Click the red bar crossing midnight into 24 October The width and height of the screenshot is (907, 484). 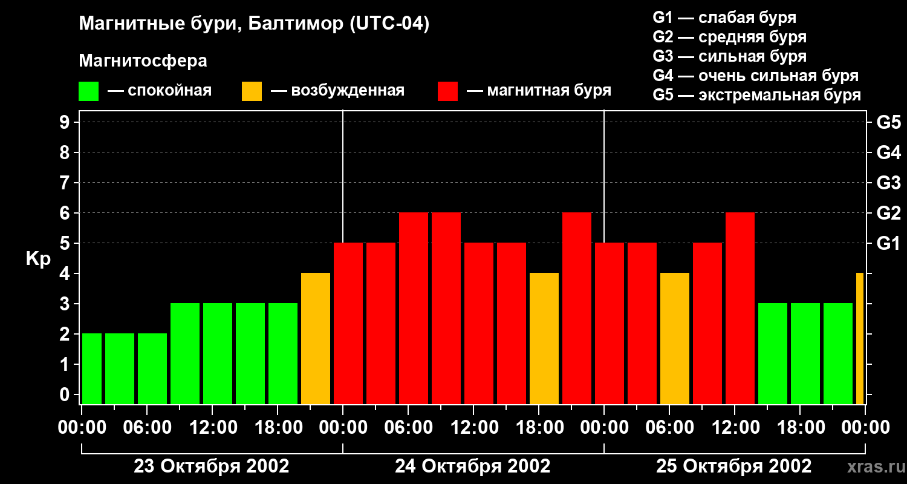click(x=348, y=324)
